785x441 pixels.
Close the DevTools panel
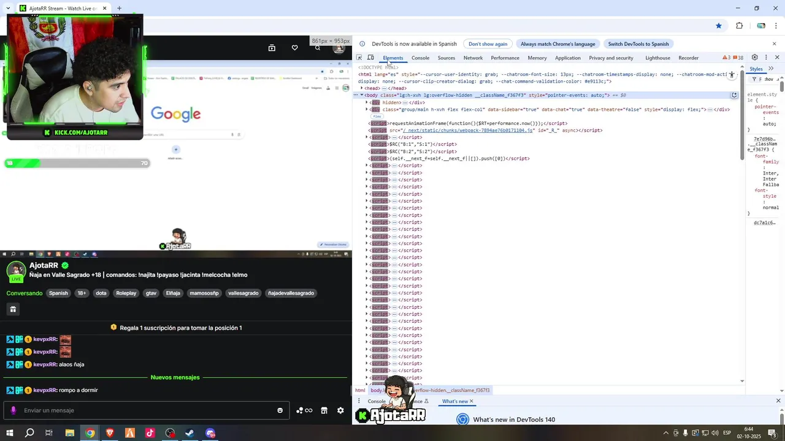click(777, 58)
